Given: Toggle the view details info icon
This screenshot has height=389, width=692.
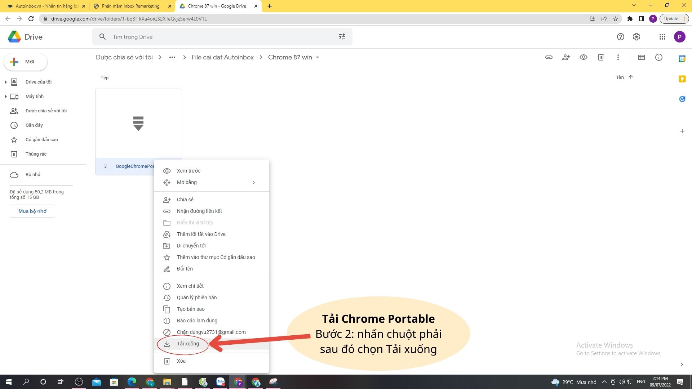Looking at the screenshot, I should [x=658, y=57].
